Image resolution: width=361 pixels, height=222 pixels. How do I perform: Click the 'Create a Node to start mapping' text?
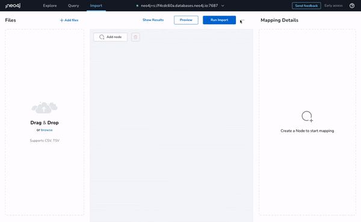click(307, 131)
